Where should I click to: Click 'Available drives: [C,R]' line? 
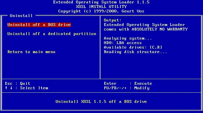133,47
